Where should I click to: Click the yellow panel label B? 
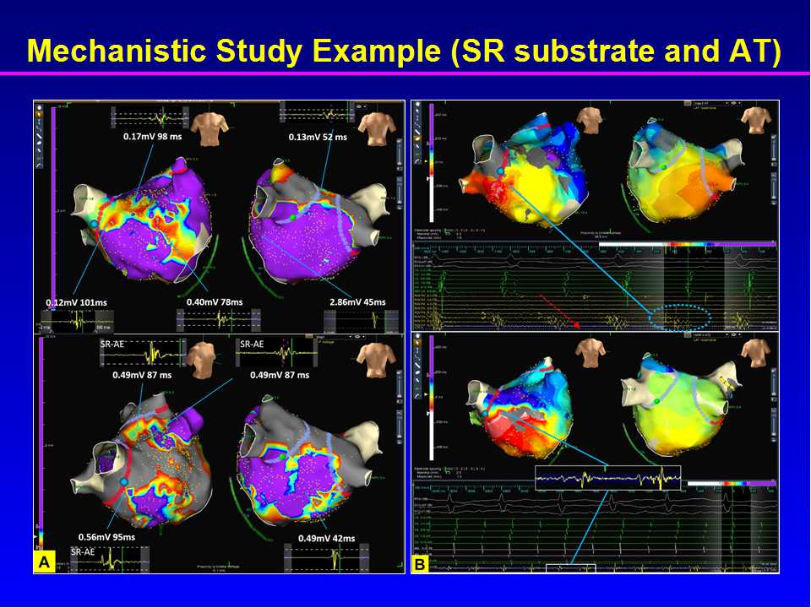(x=420, y=564)
